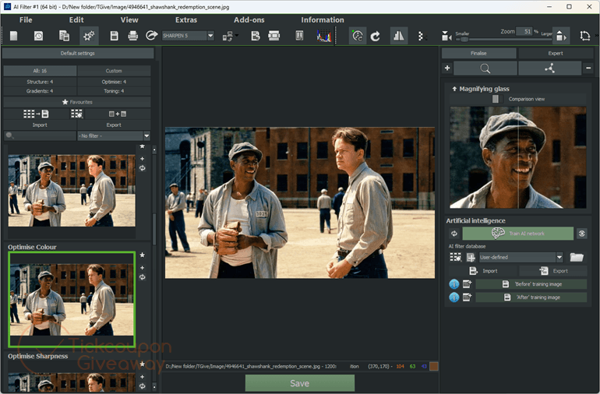The width and height of the screenshot is (600, 394).
Task: Open the User-defined database dropdown
Action: [559, 257]
